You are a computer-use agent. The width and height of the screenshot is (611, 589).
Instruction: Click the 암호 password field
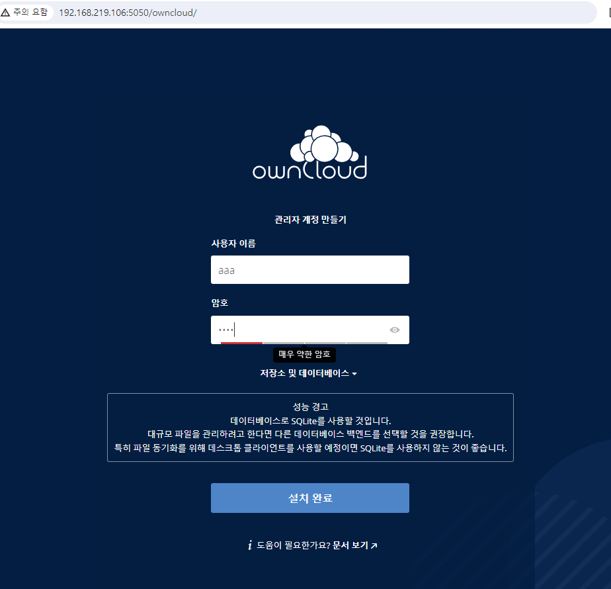[x=309, y=330]
